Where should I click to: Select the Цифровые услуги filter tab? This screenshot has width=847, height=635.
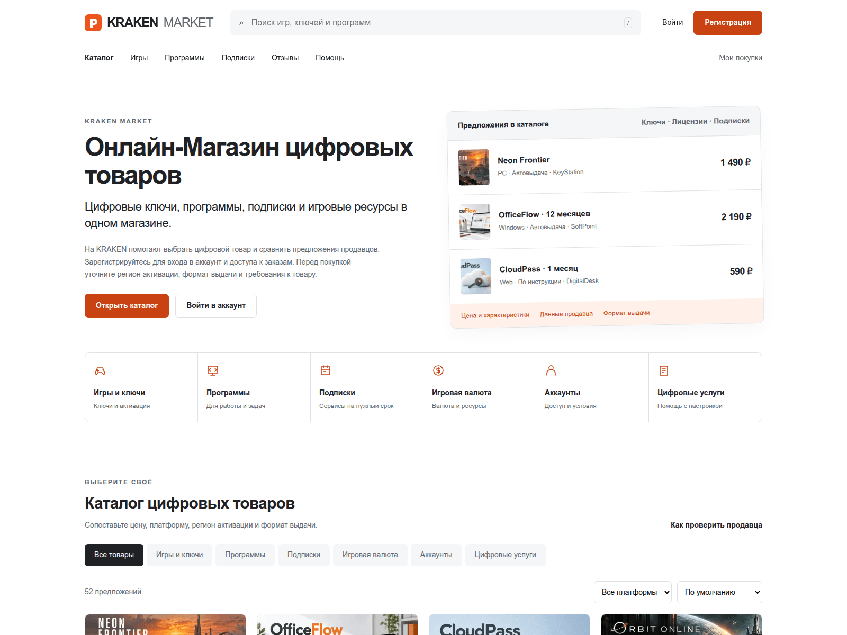coord(506,555)
